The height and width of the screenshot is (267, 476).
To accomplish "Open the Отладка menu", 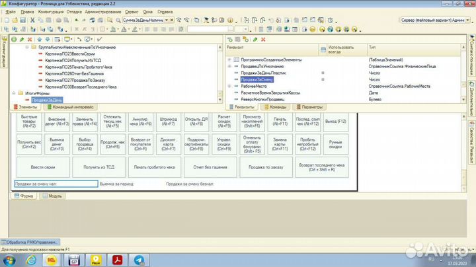I will pos(74,12).
